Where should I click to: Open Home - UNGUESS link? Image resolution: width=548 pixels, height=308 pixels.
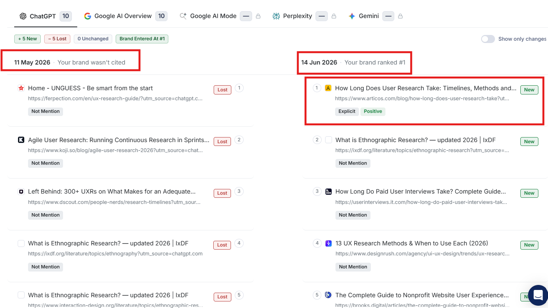90,88
